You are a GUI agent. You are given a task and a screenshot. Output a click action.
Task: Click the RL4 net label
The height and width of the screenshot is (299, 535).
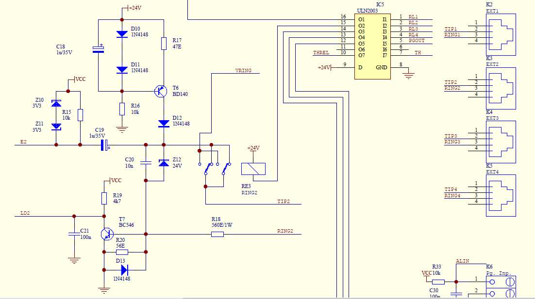(x=413, y=34)
